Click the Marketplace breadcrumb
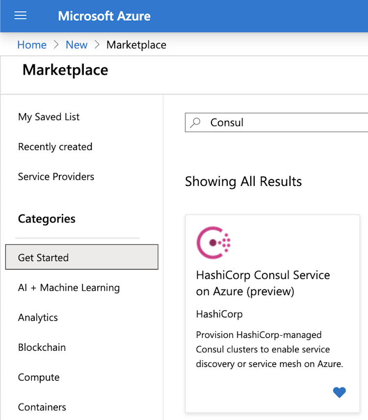Viewport: 368px width, 420px height. pos(136,44)
